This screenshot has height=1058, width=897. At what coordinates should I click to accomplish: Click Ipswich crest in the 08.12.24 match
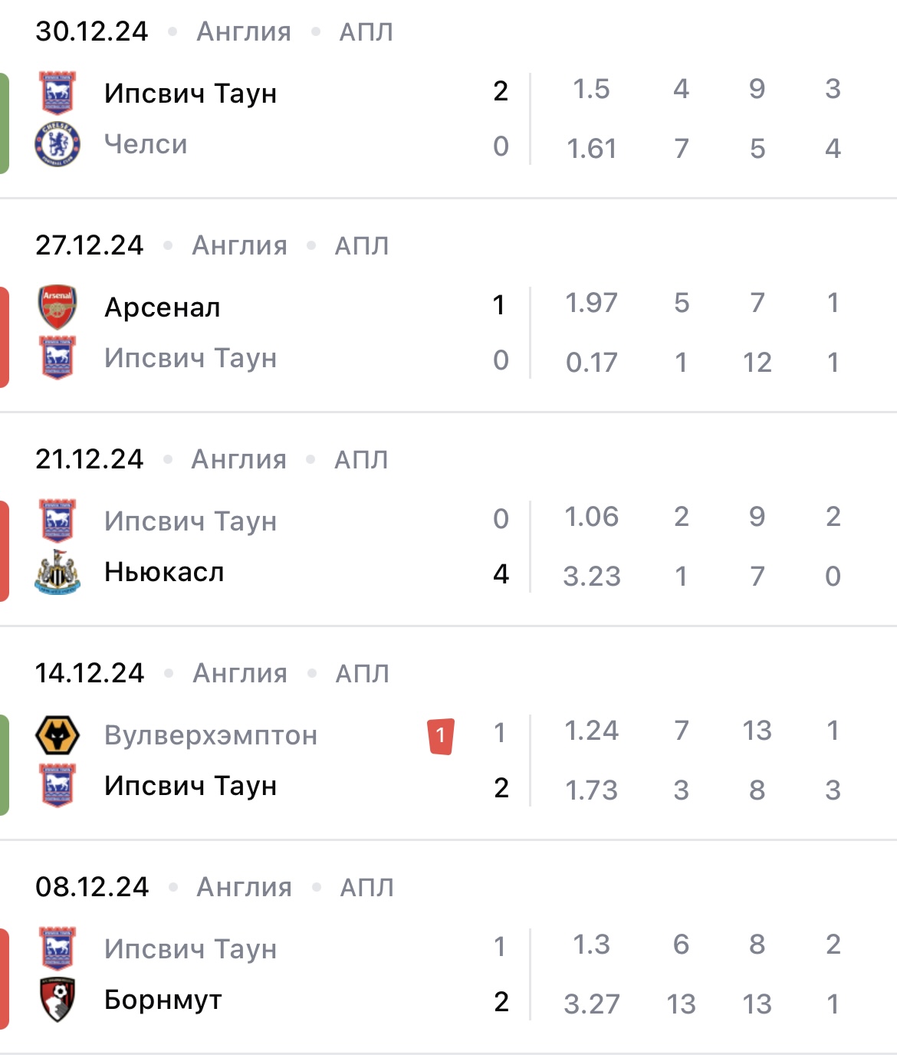pos(58,948)
